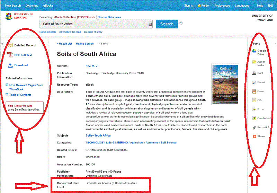The height and width of the screenshot is (193, 277).
Task: Click the Download text link
Action: [21, 65]
